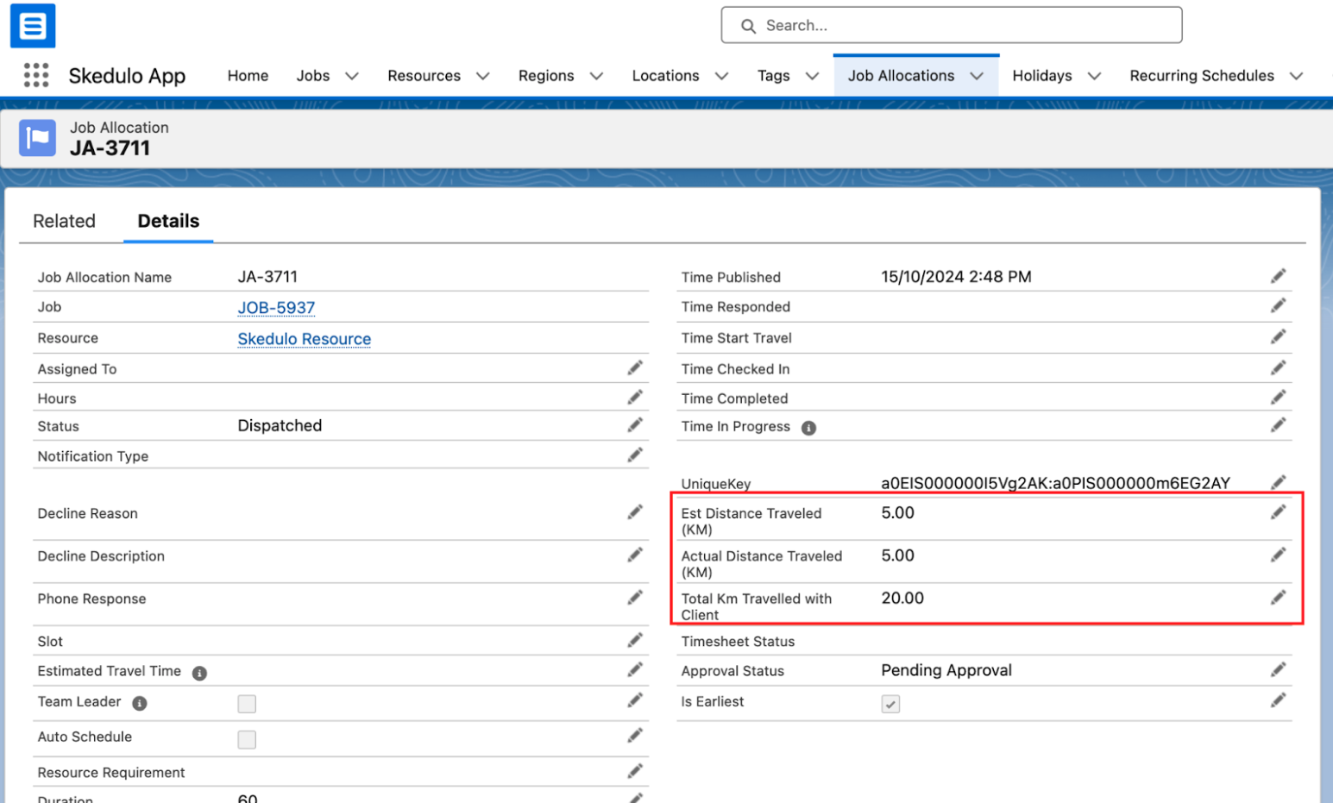
Task: Edit the Phone Response pencil
Action: pyautogui.click(x=635, y=598)
